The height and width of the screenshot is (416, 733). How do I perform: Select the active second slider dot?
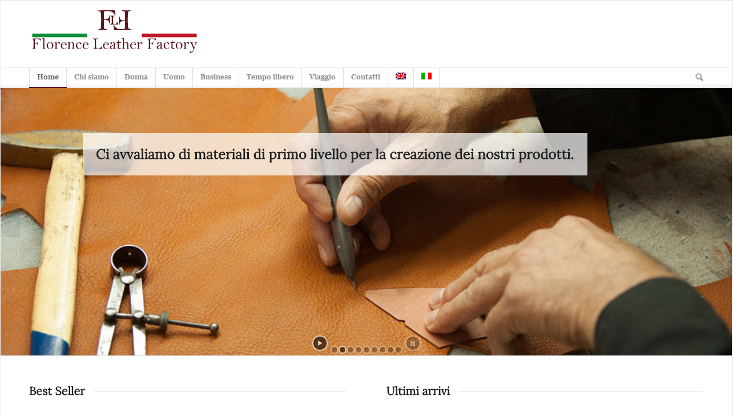pyautogui.click(x=343, y=350)
